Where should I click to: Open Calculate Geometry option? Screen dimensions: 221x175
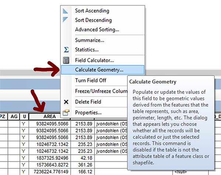[x=99, y=70]
